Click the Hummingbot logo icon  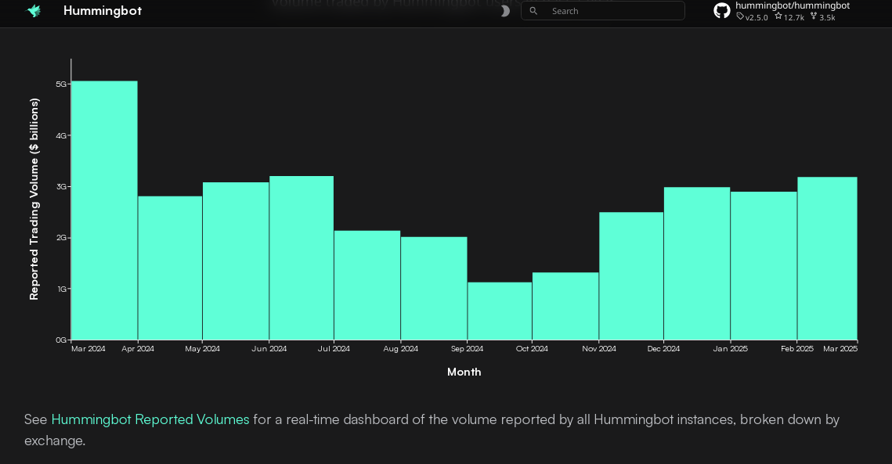point(34,11)
